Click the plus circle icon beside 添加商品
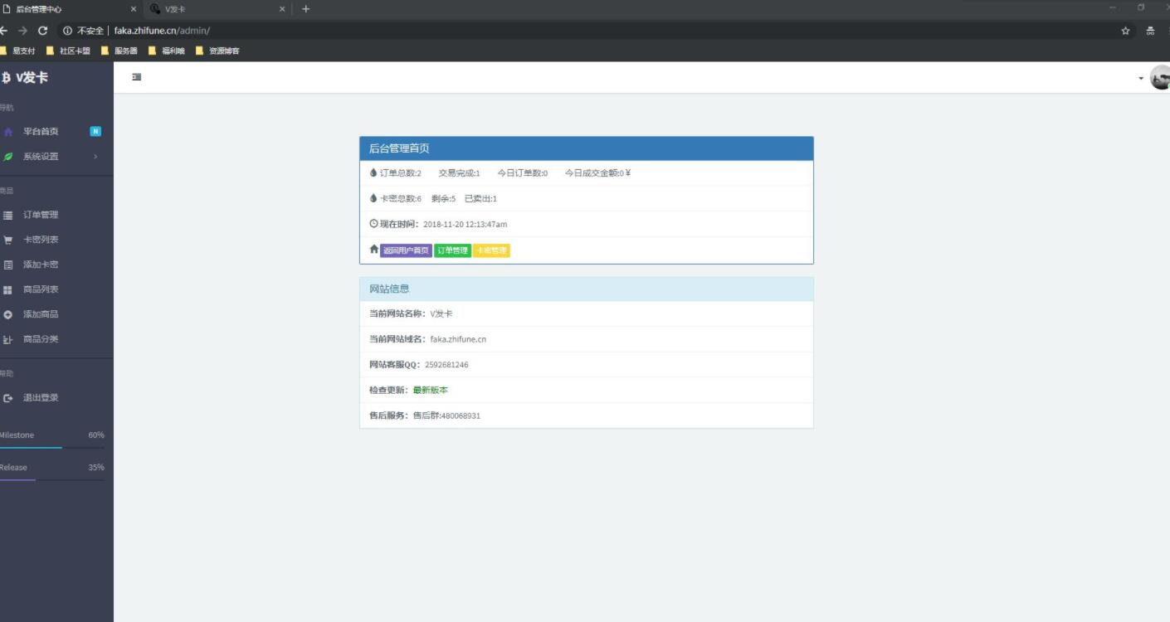The width and height of the screenshot is (1170, 622). pos(8,314)
